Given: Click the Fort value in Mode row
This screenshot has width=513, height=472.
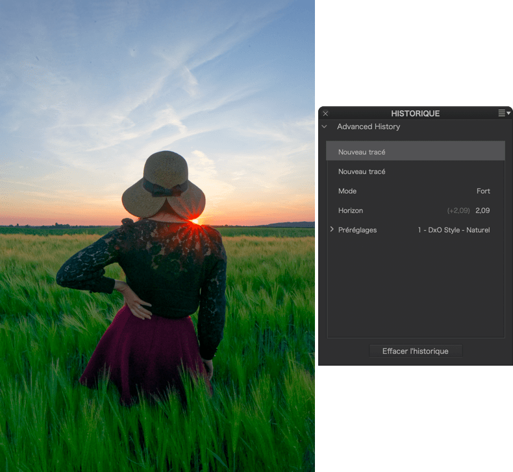Looking at the screenshot, I should coord(483,191).
